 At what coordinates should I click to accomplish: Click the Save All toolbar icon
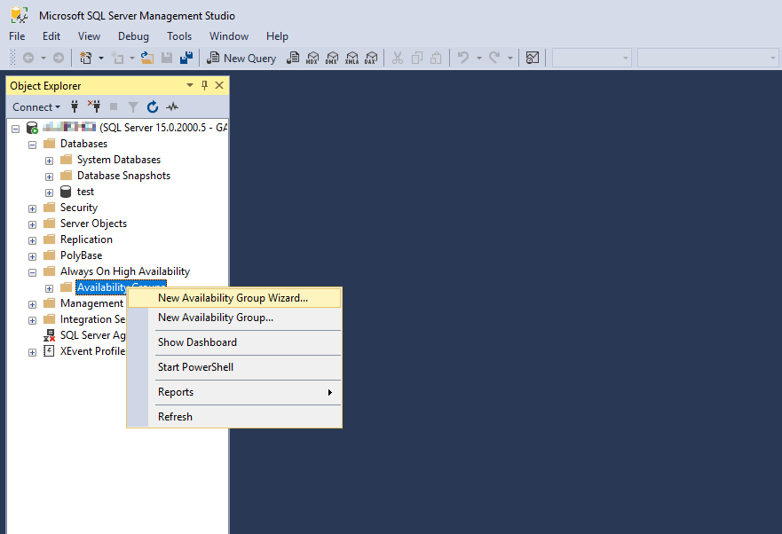pos(187,58)
